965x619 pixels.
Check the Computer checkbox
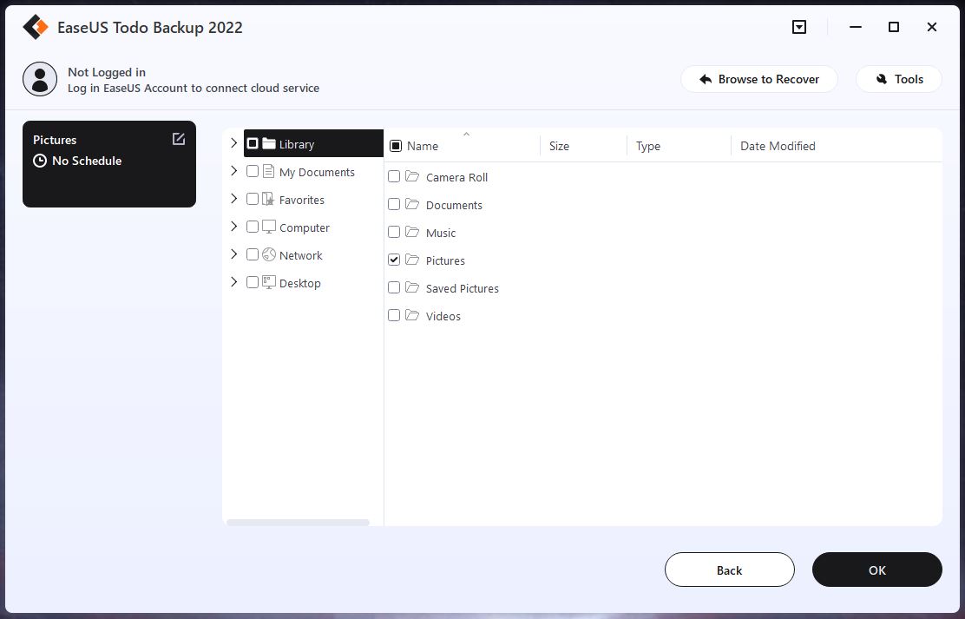click(253, 227)
